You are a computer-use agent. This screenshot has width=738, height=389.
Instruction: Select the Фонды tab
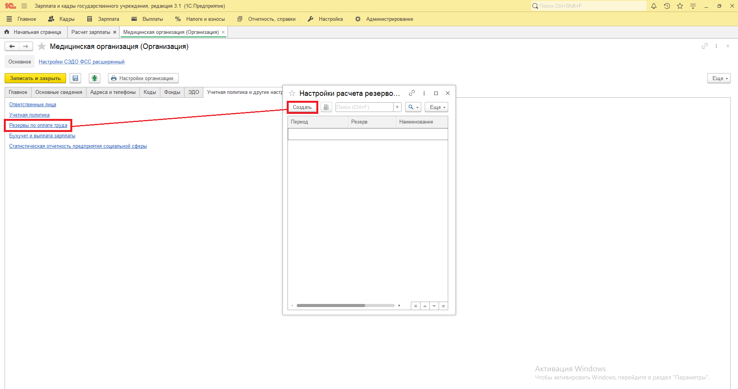click(x=172, y=92)
